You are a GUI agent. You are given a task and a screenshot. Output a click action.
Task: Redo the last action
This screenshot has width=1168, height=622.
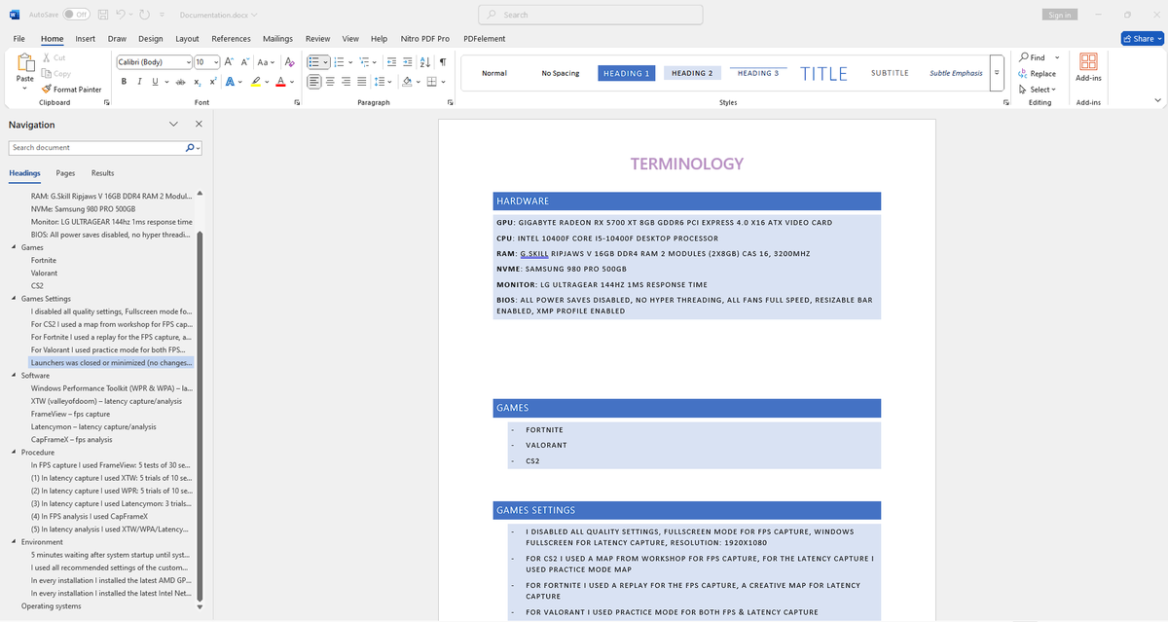pos(143,15)
